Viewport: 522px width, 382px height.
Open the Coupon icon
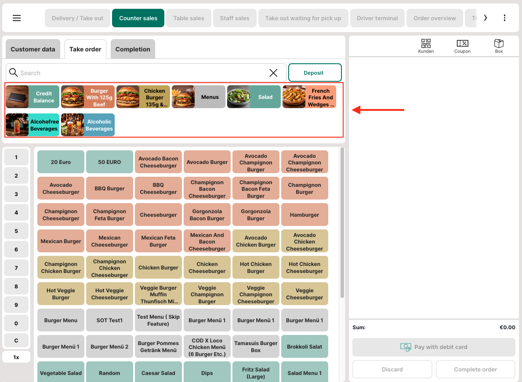click(x=462, y=46)
